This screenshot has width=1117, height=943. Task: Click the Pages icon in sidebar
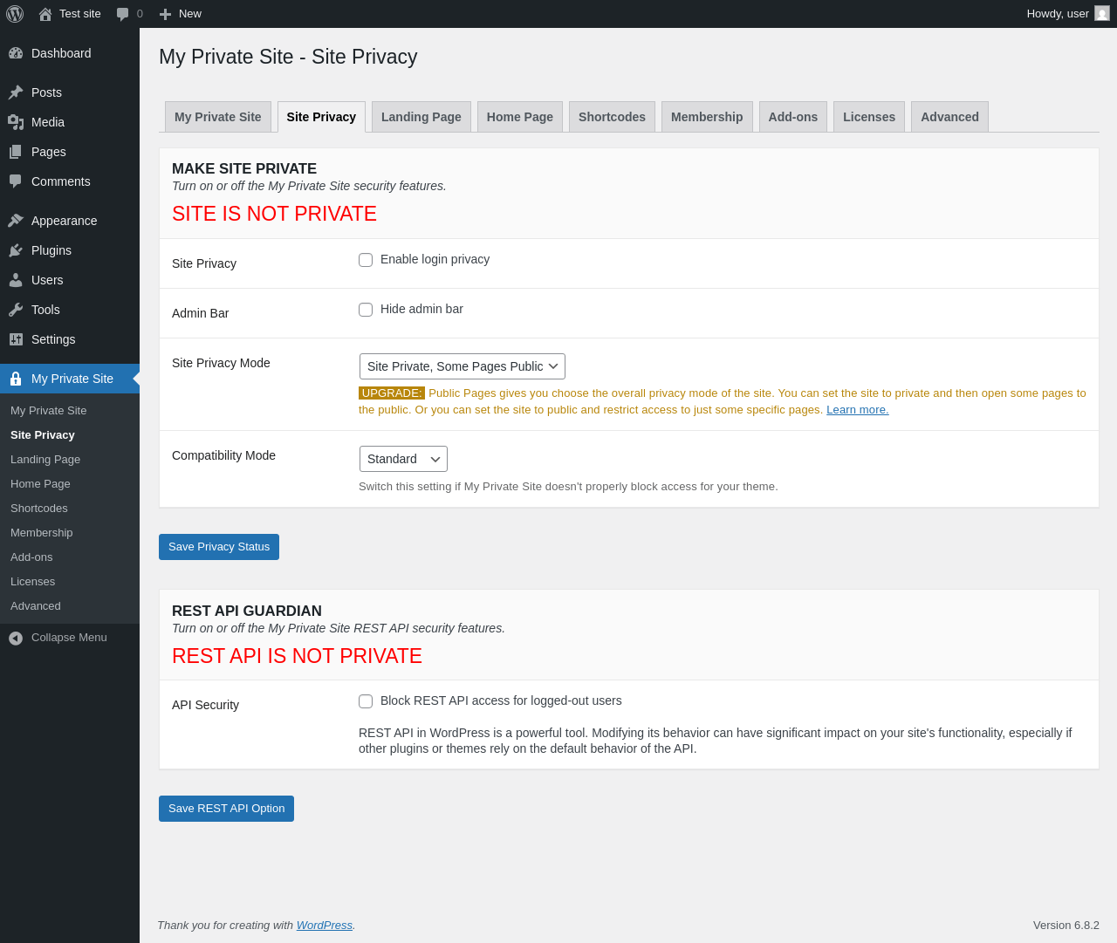tap(16, 152)
